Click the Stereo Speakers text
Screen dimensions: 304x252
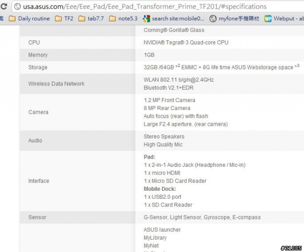[x=164, y=137]
